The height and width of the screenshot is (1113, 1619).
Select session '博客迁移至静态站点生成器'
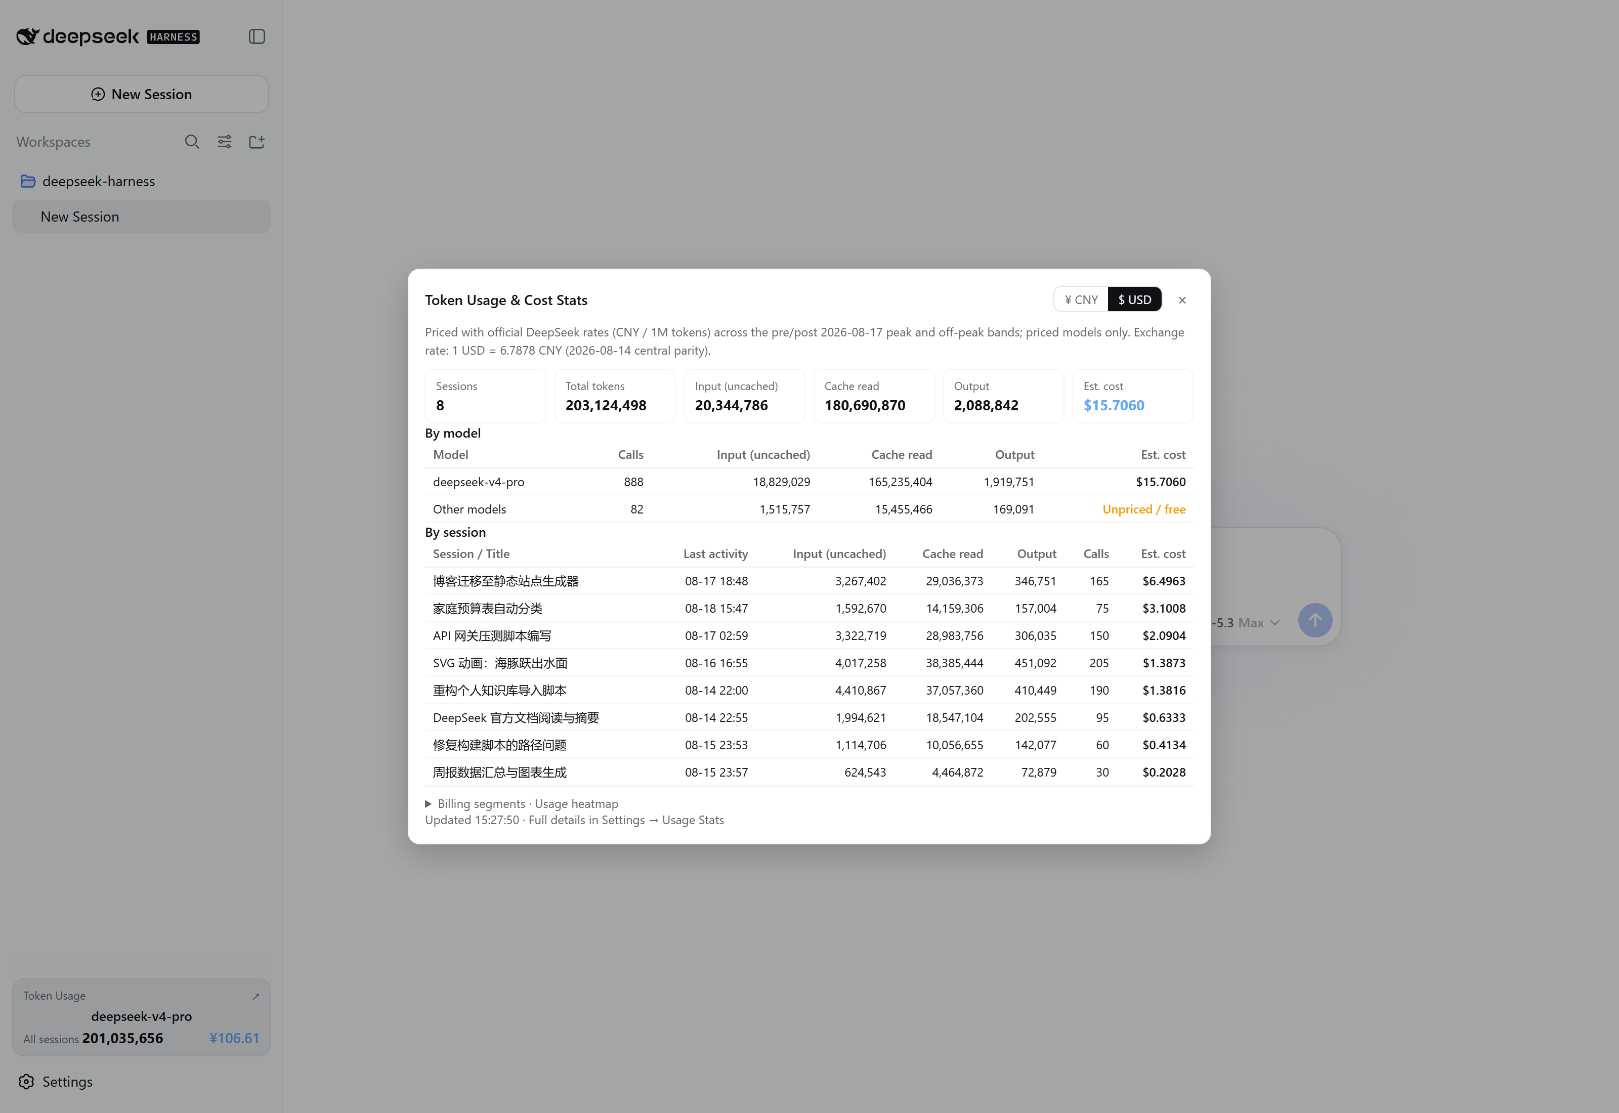point(809,581)
